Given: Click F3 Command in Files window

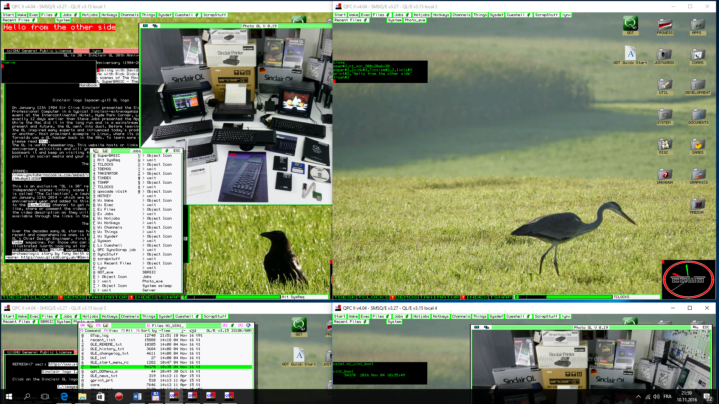Looking at the screenshot, I should (90, 331).
